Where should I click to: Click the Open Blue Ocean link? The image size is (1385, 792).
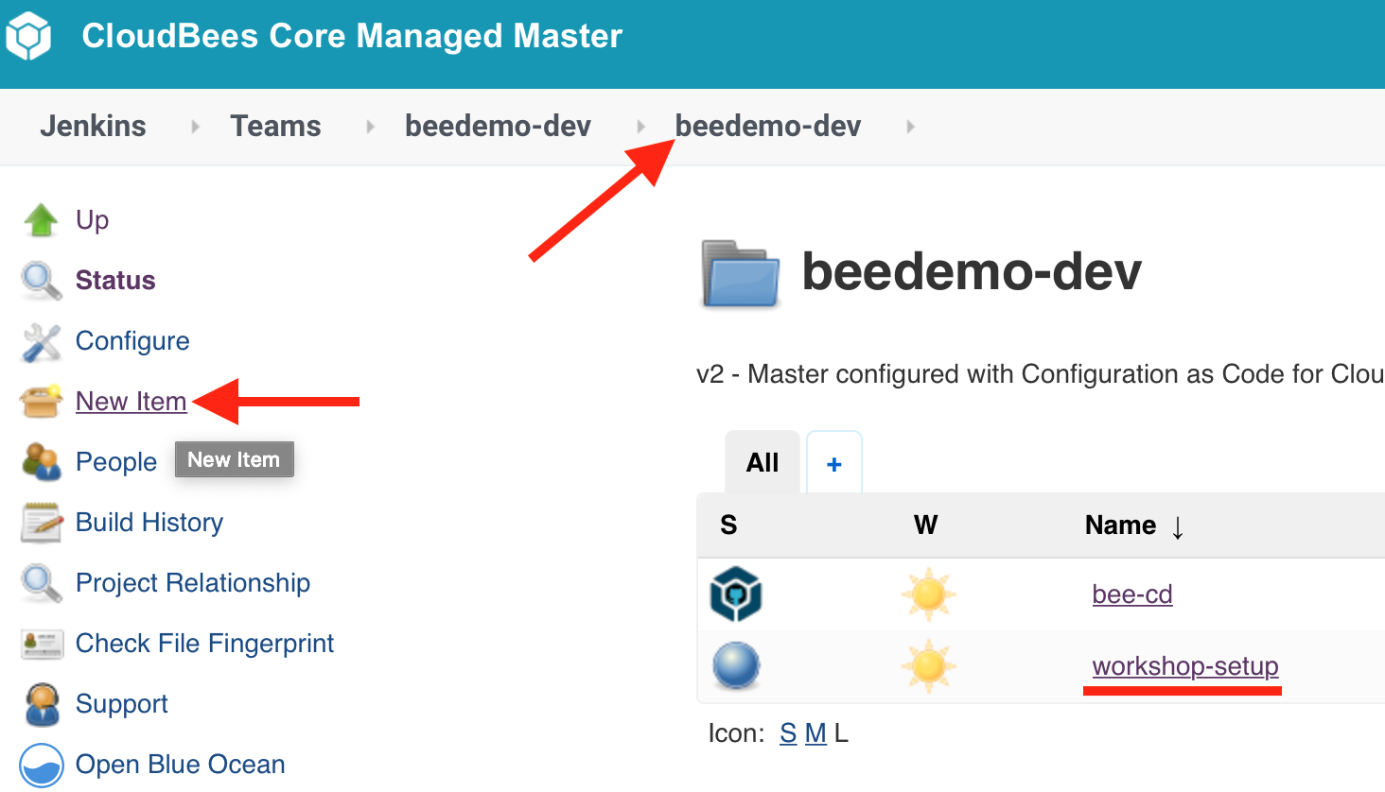(x=180, y=765)
